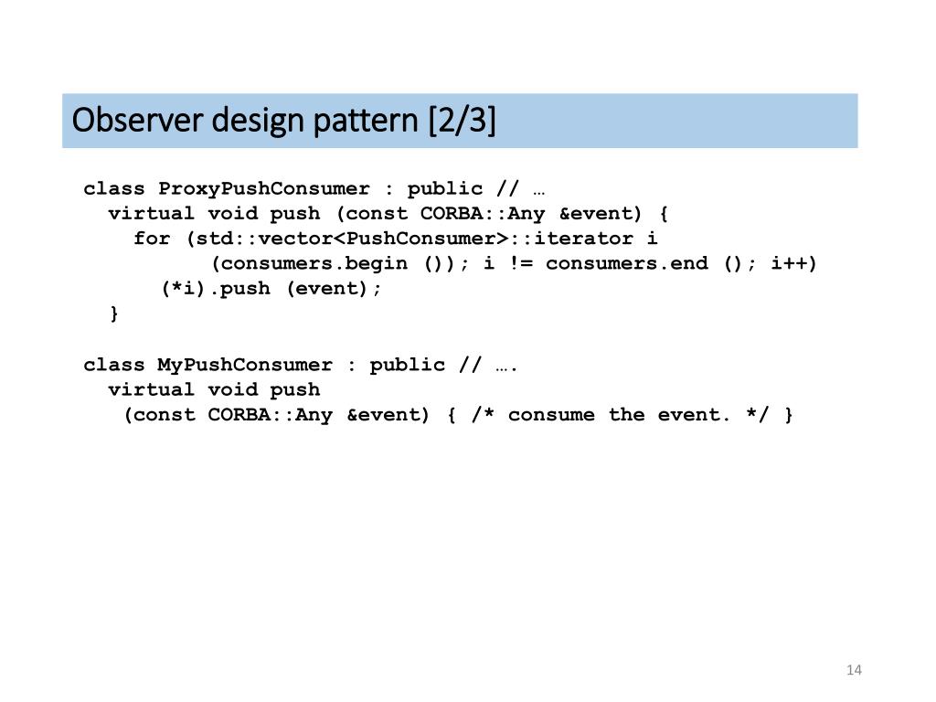Click the second 'virtual void push' line
Screen dimensions: 936x702
(214, 389)
